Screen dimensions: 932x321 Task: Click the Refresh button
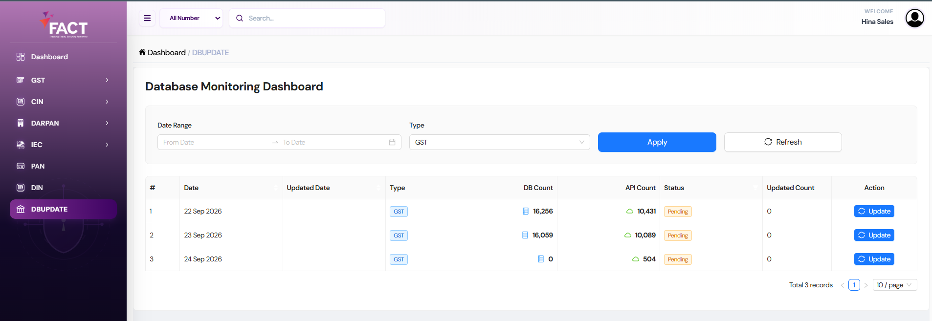[782, 142]
